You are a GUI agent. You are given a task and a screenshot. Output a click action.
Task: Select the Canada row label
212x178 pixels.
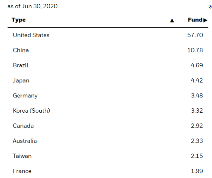(x=23, y=126)
